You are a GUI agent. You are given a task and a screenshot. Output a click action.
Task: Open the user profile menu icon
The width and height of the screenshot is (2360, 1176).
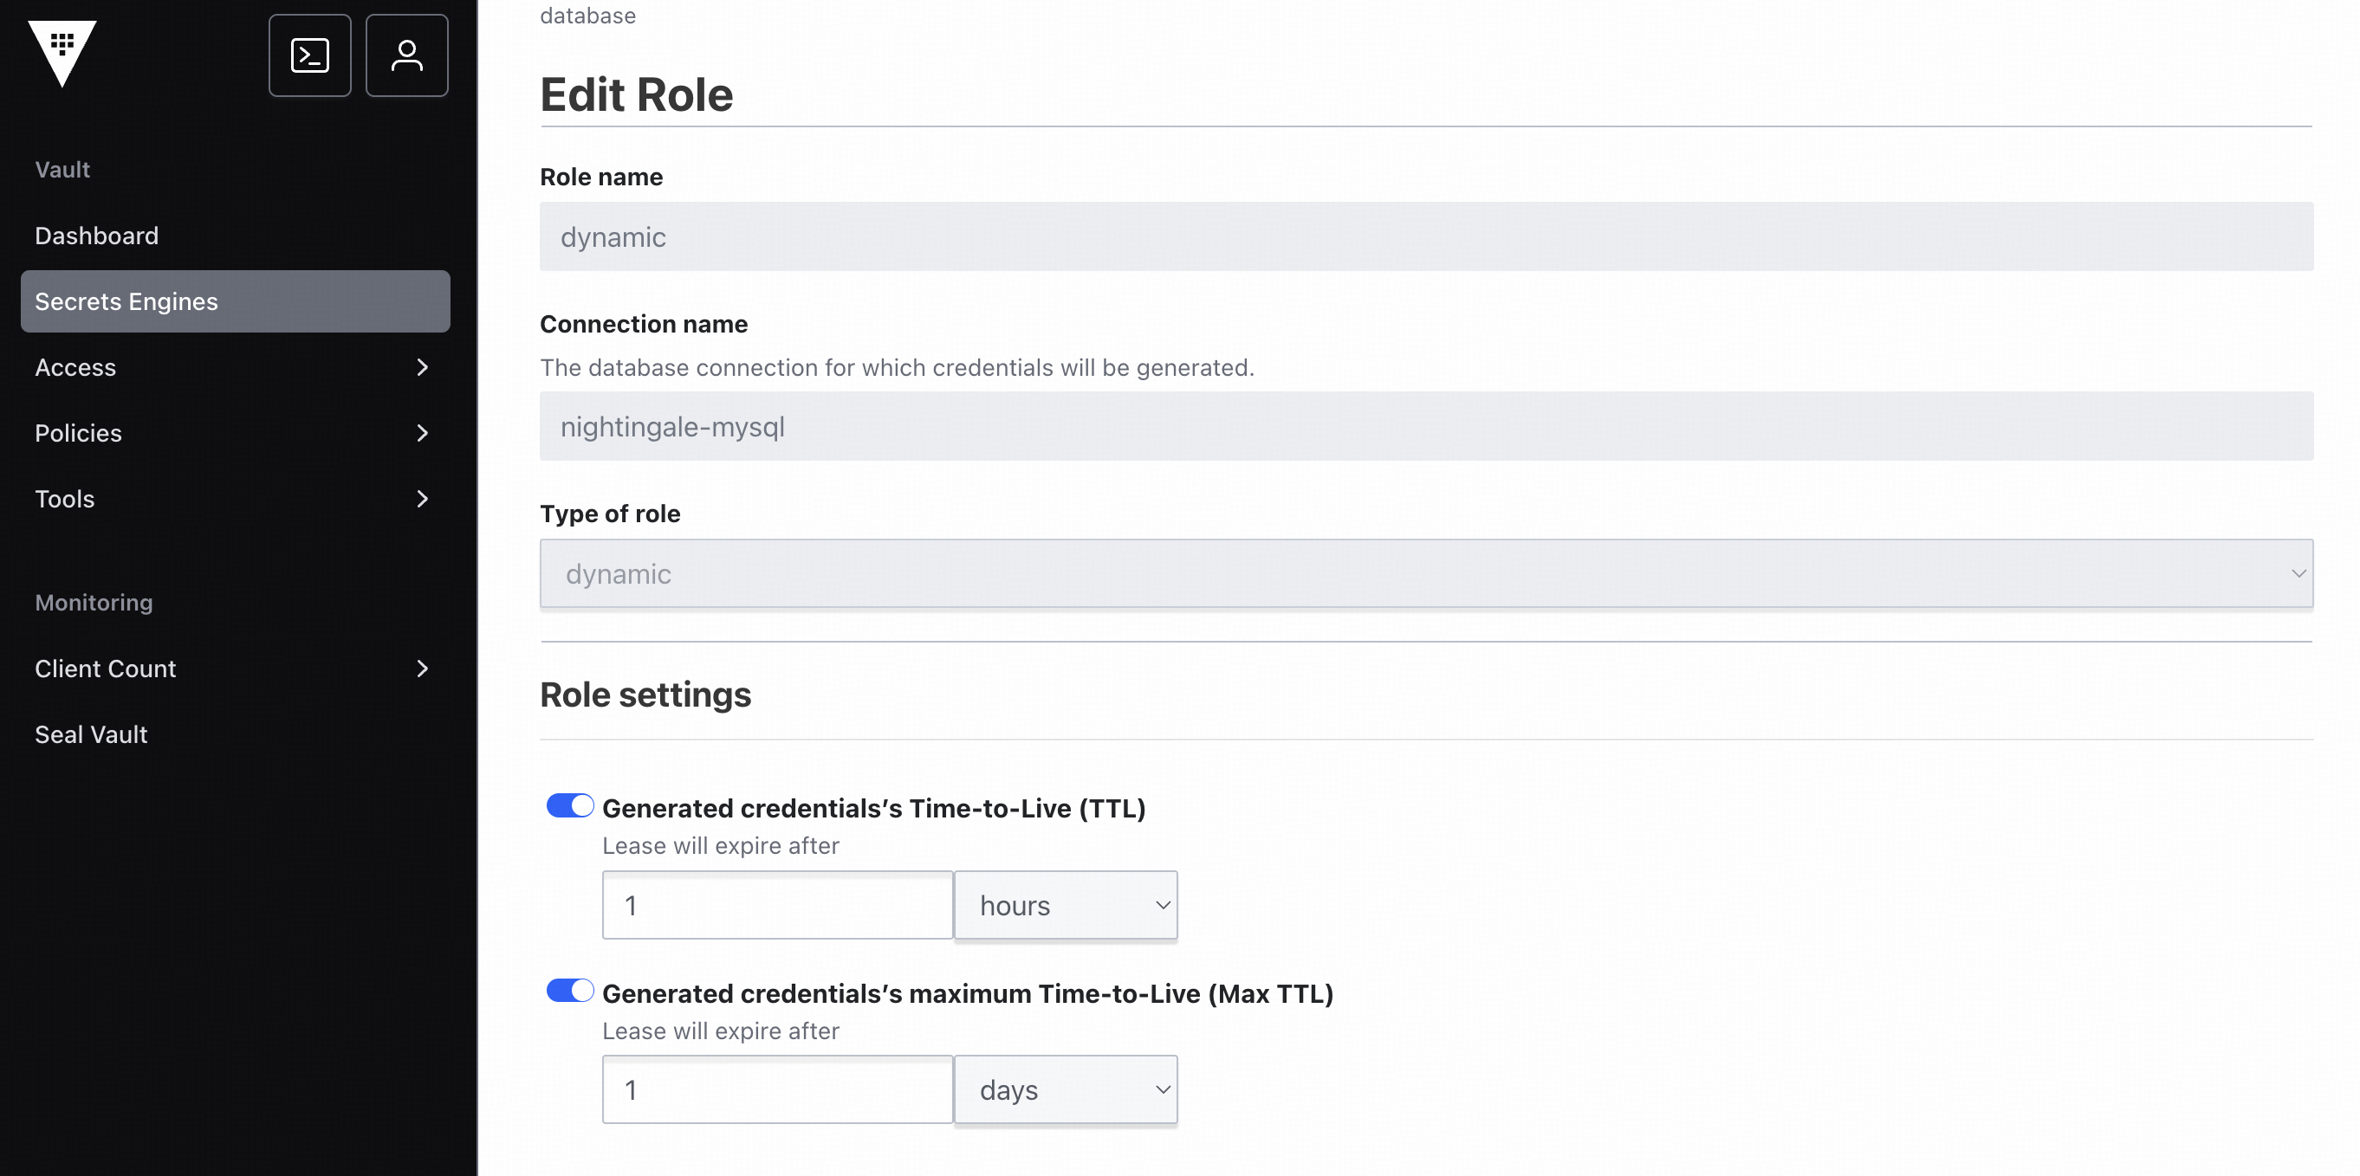click(x=407, y=56)
